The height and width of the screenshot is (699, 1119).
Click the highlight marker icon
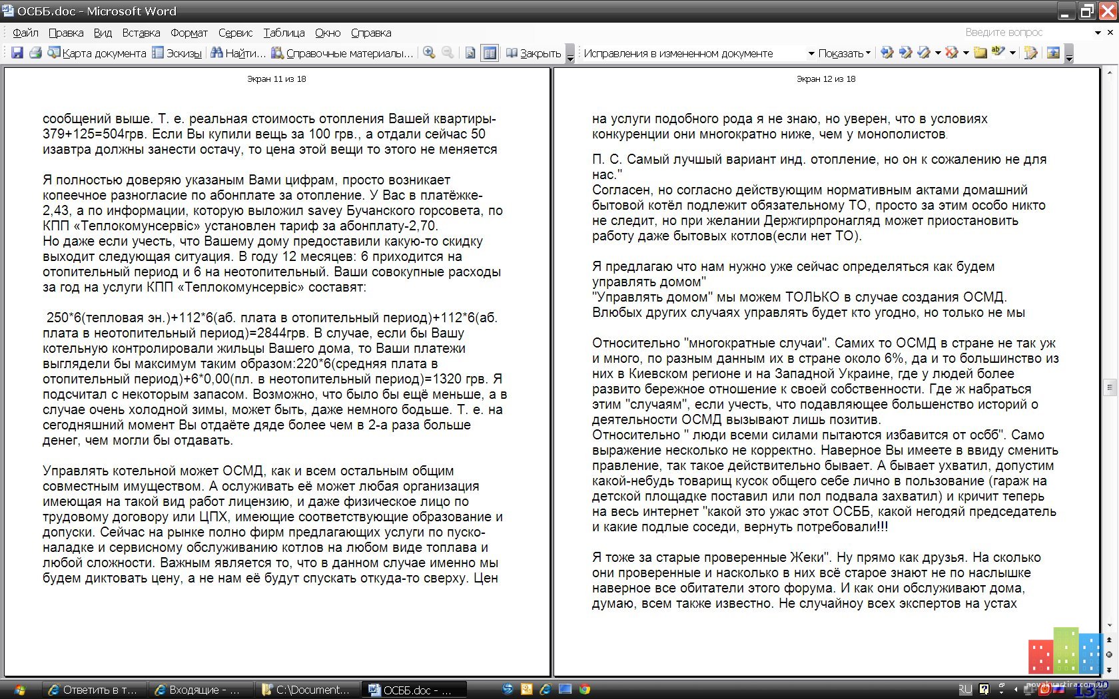pyautogui.click(x=998, y=53)
